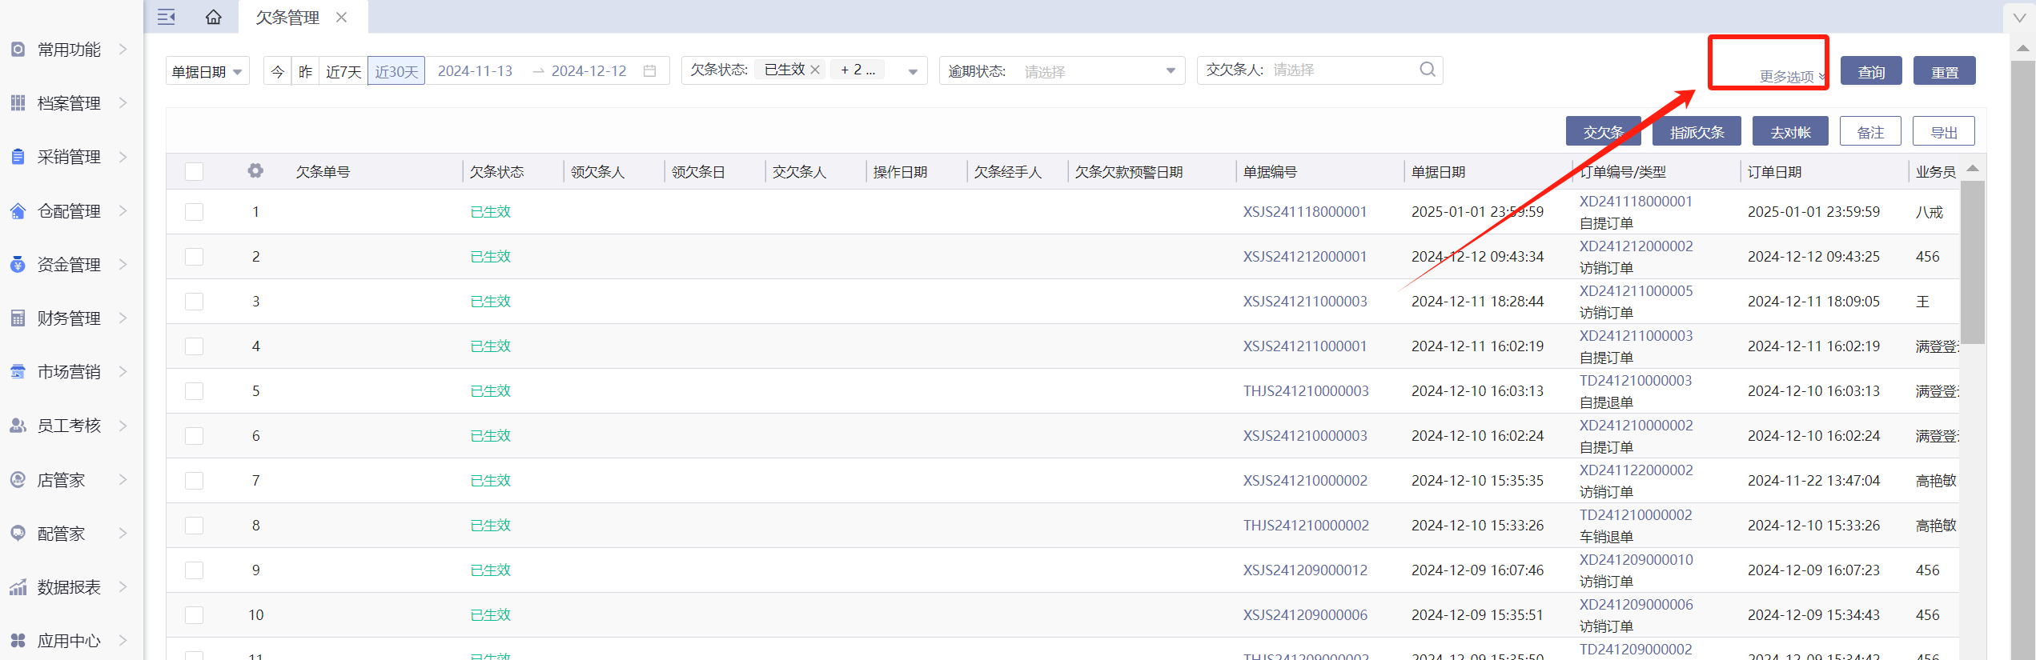Toggle the select-all checkbox in table header
The height and width of the screenshot is (660, 2036).
pos(194,172)
